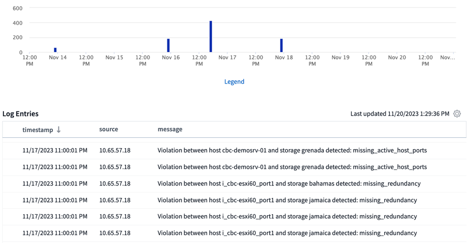Viewport: 471px width, 243px height.
Task: Open the log entry mentioning storage bahamas
Action: (289, 184)
